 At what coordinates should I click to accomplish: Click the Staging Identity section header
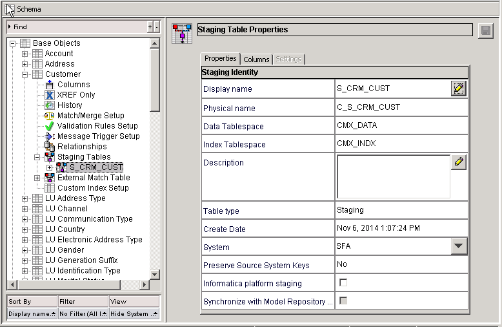335,72
